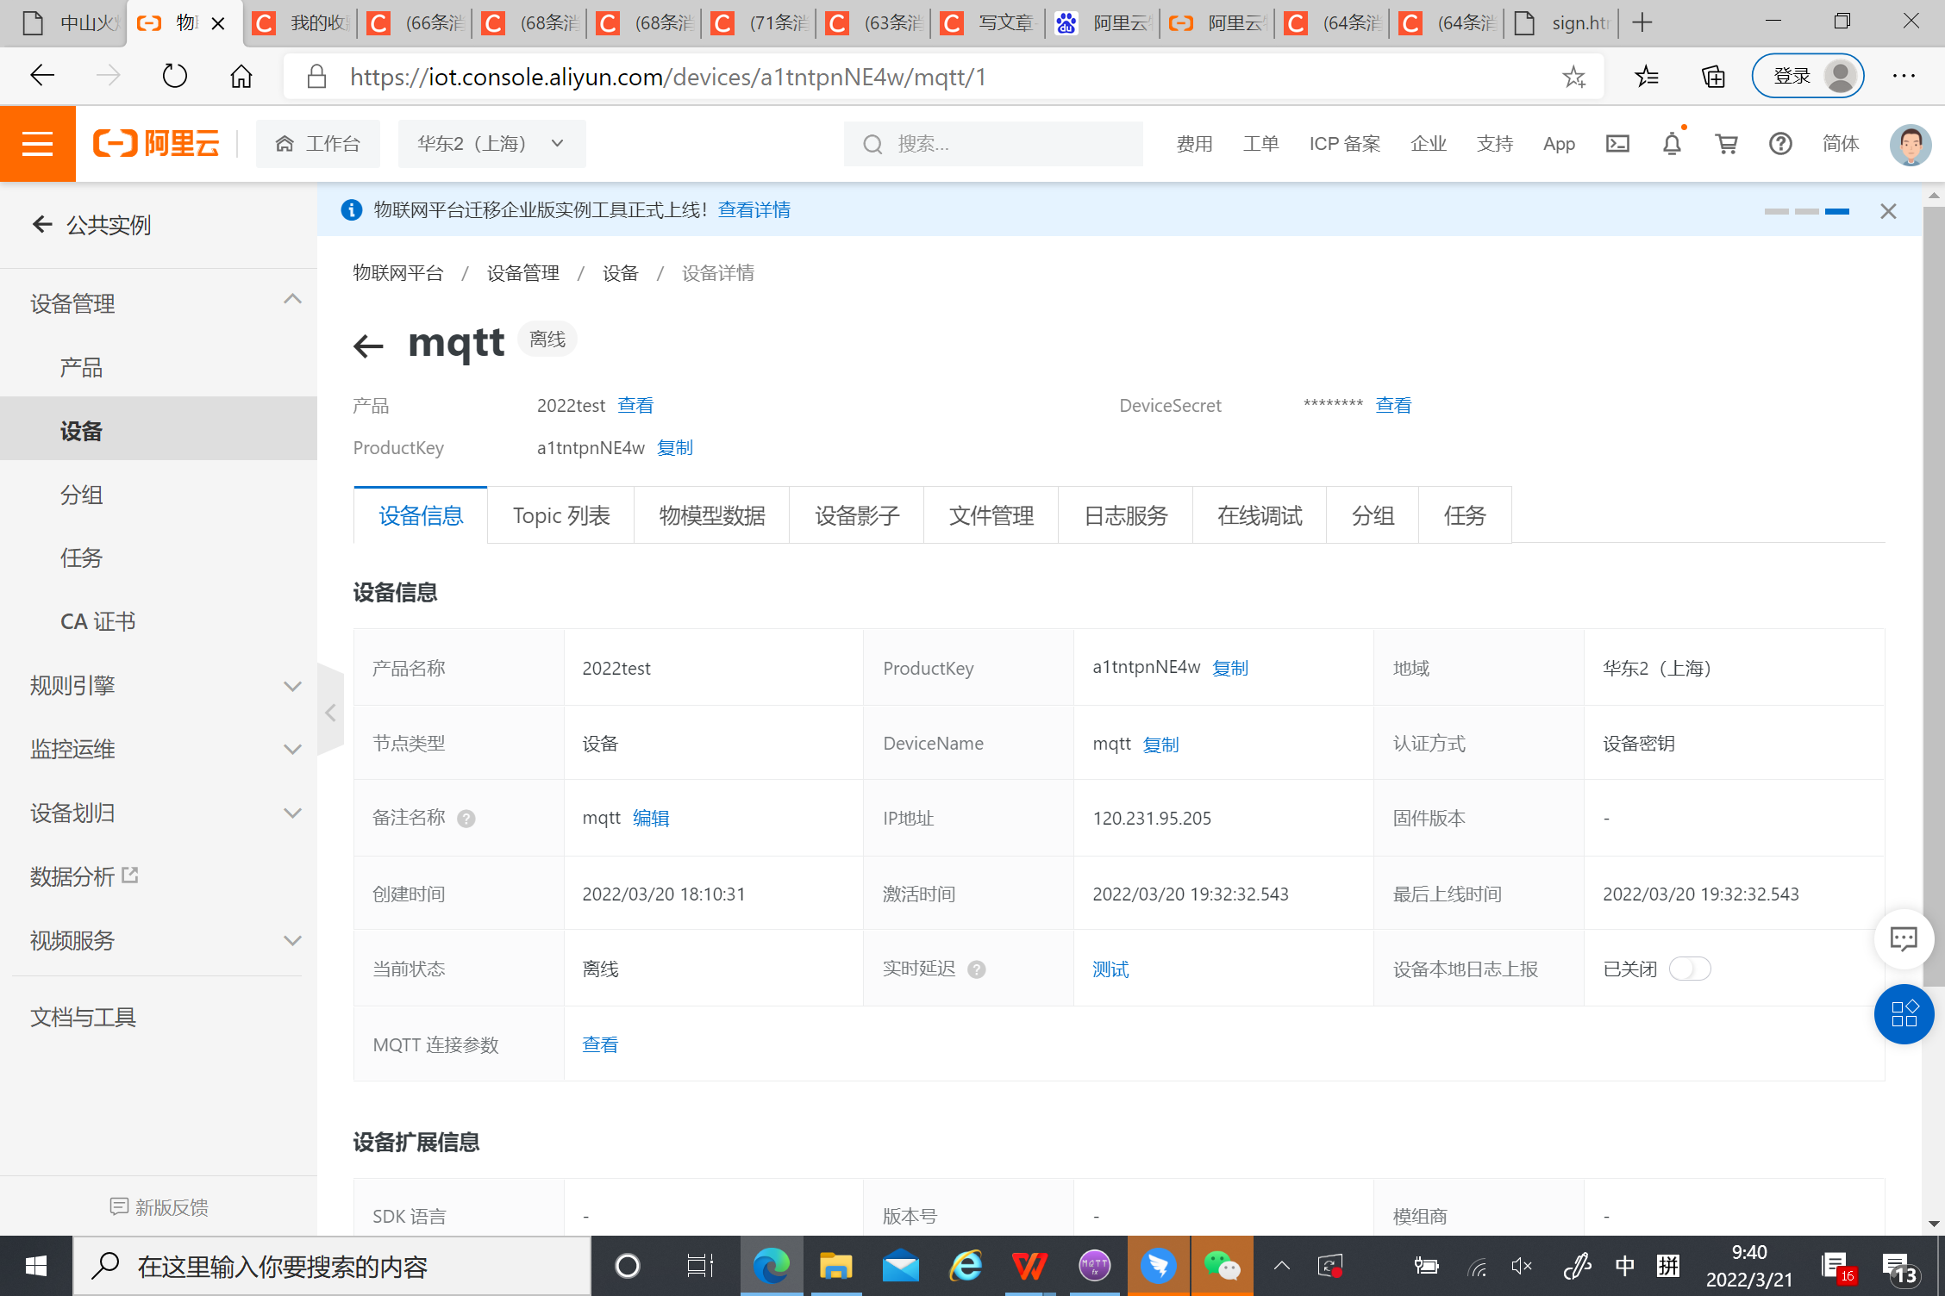The image size is (1945, 1296).
Task: Copy the DeviceName mqtt via 复制
Action: [1160, 745]
